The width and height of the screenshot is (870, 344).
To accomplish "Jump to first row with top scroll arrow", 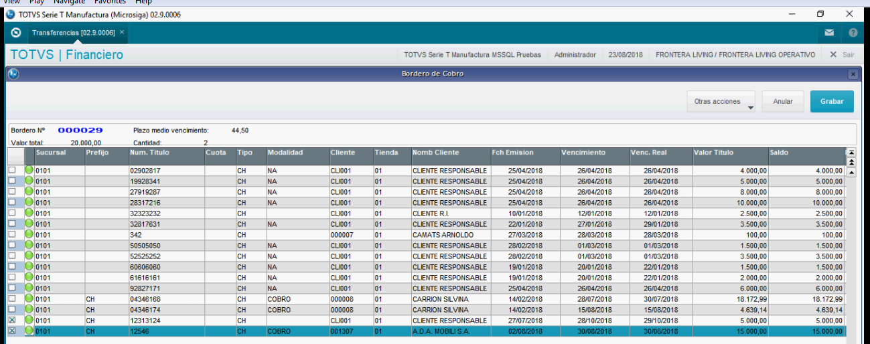I will pos(851,153).
